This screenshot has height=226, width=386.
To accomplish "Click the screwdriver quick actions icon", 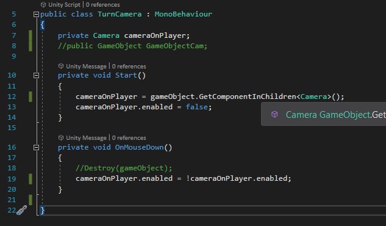I will point(22,210).
